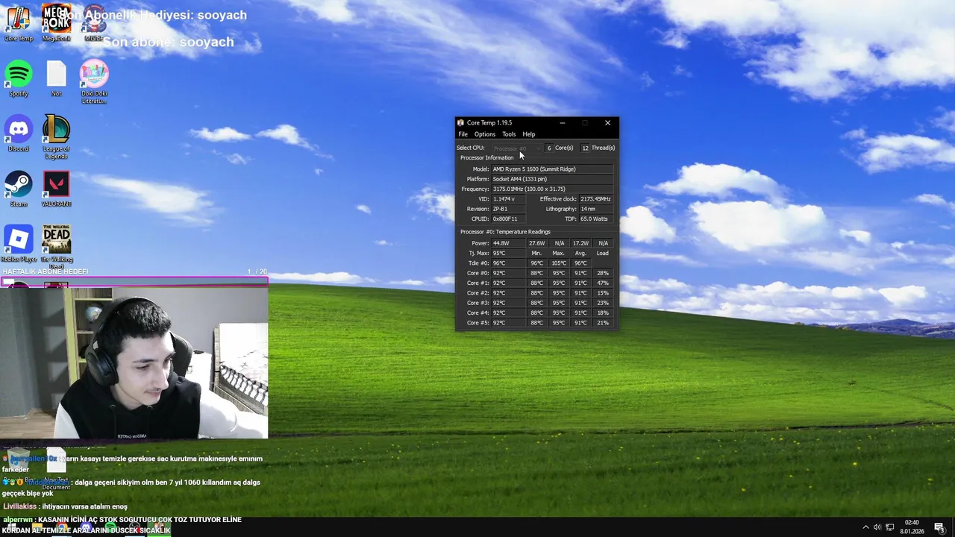The width and height of the screenshot is (955, 537).
Task: Open the Core Temp desktop shortcut
Action: click(x=19, y=23)
